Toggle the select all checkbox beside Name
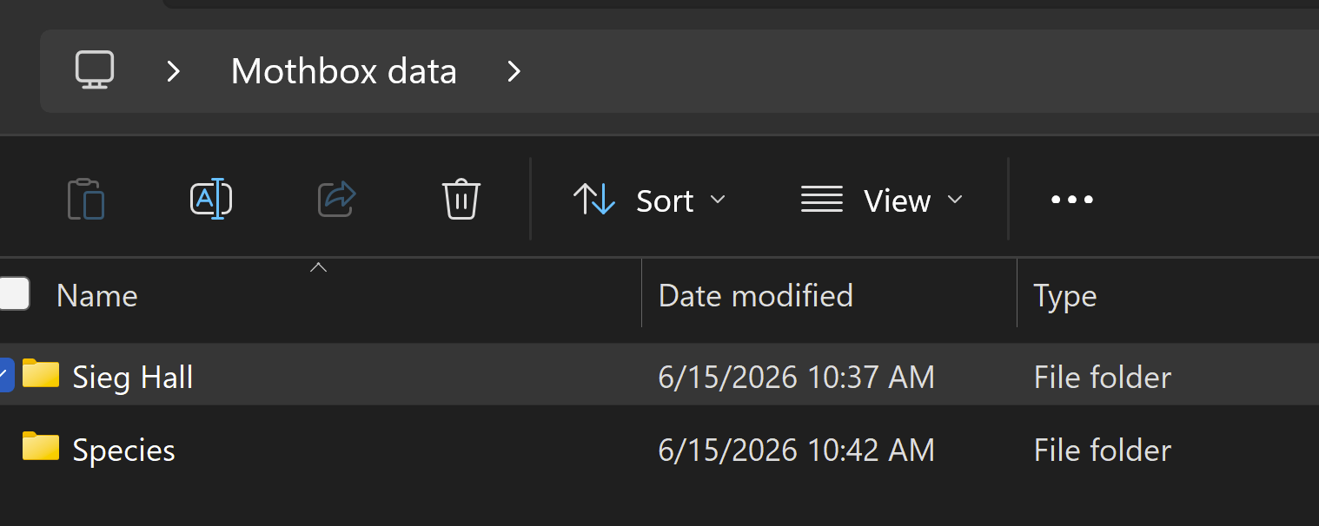 (x=14, y=293)
